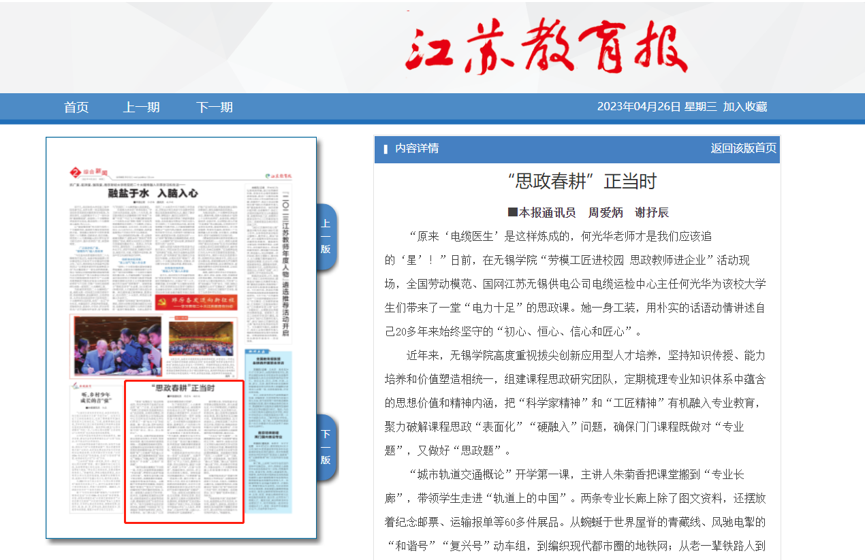Select the highlighted “思政春耕”正当时 article region
Image resolution: width=865 pixels, height=560 pixels.
[x=184, y=452]
